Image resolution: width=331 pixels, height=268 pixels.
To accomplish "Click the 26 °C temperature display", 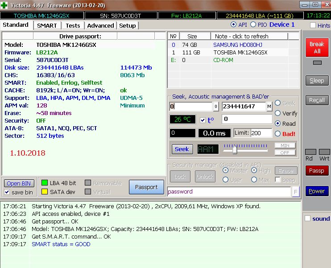I will tap(182, 120).
